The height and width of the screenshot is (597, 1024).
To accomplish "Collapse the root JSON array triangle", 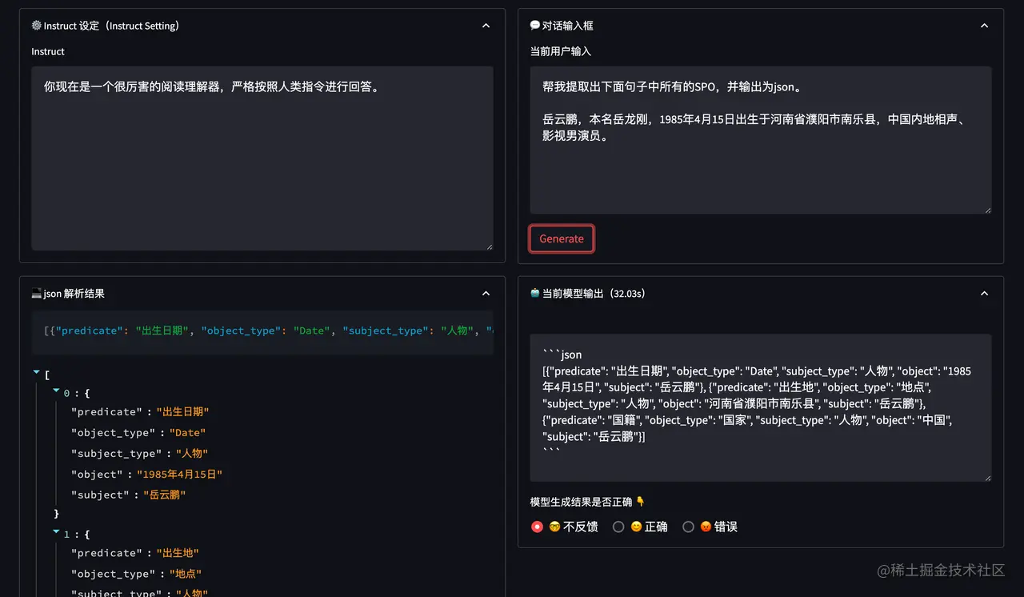I will tap(37, 372).
